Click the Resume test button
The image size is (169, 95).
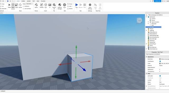[81, 6]
